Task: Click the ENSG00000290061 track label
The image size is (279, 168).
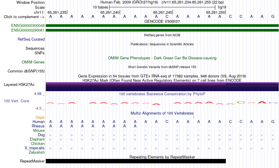Action: coord(28,30)
